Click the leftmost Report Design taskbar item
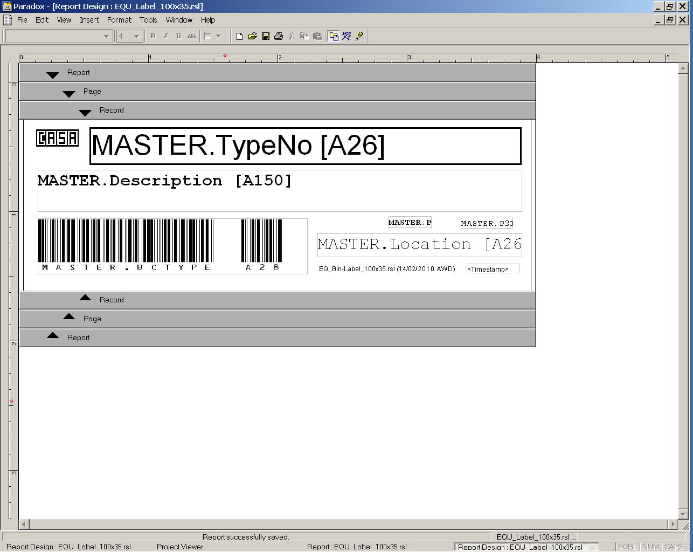693x552 pixels. pos(68,547)
